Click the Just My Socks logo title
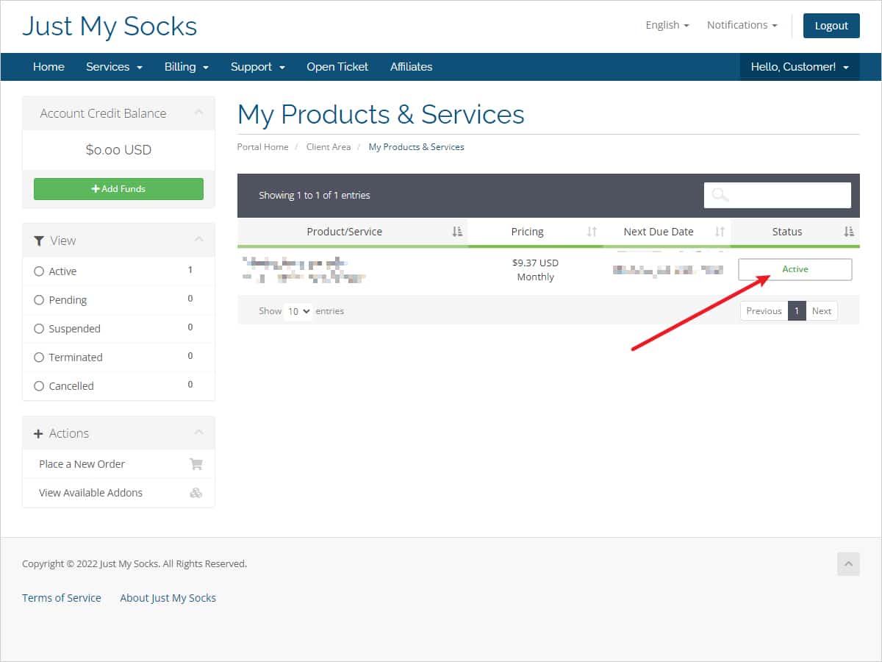This screenshot has width=882, height=662. (x=110, y=26)
